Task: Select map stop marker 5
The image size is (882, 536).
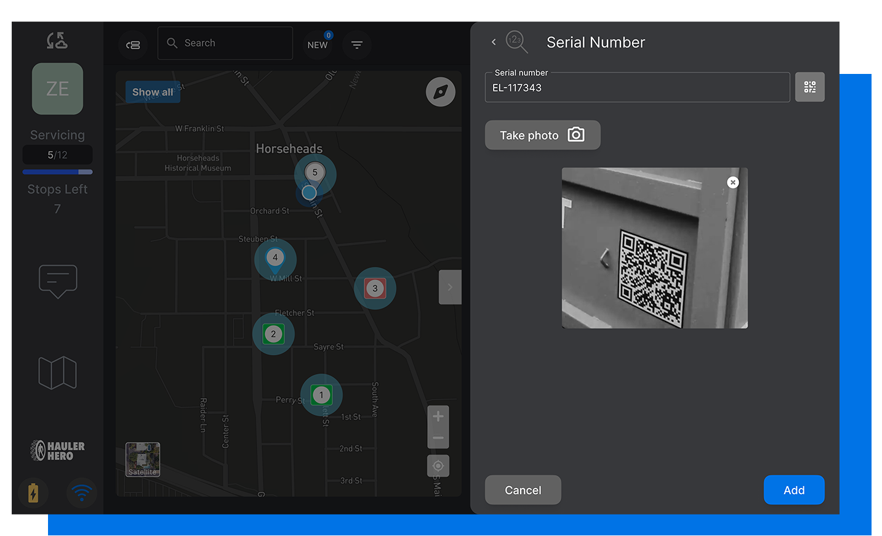Action: pyautogui.click(x=315, y=174)
